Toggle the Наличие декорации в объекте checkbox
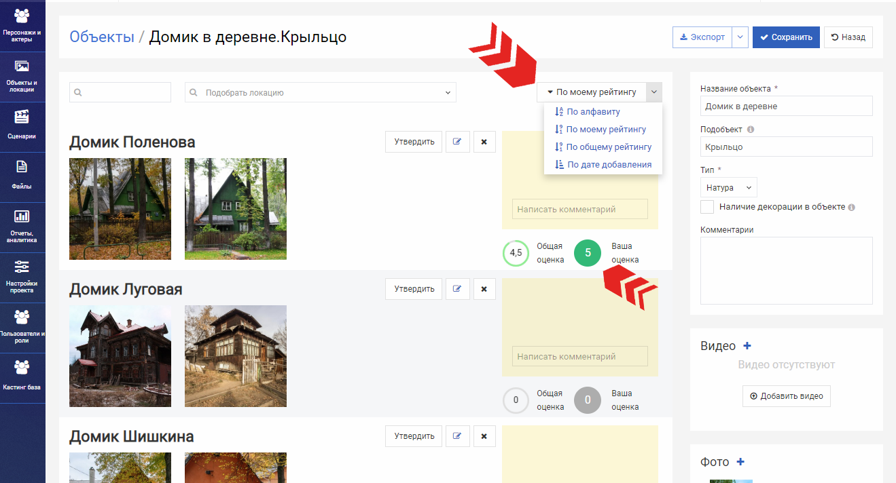Viewport: 896px width, 483px height. pos(707,207)
